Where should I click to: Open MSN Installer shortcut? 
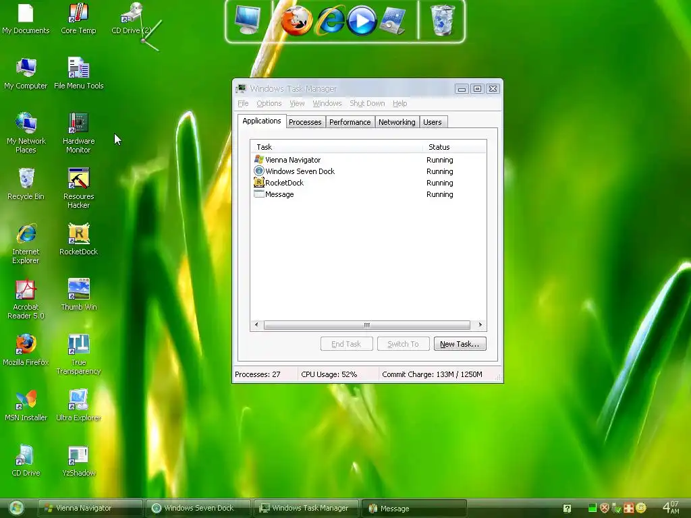coord(26,406)
